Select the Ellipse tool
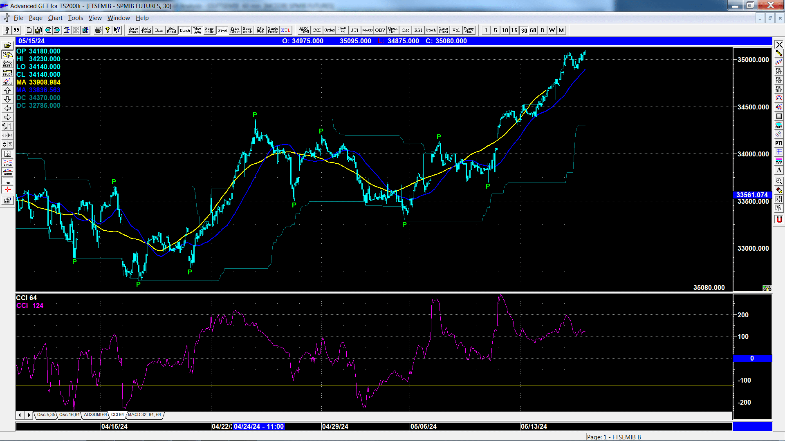The width and height of the screenshot is (785, 441). [x=779, y=125]
